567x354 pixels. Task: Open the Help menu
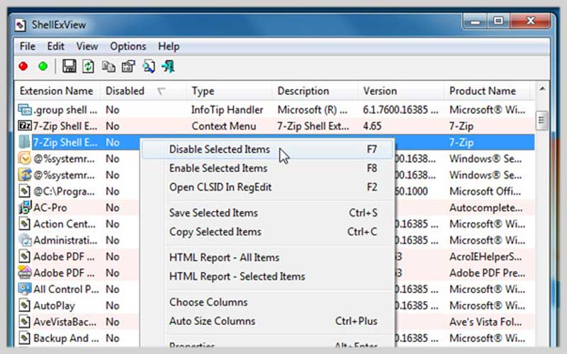pyautogui.click(x=169, y=46)
